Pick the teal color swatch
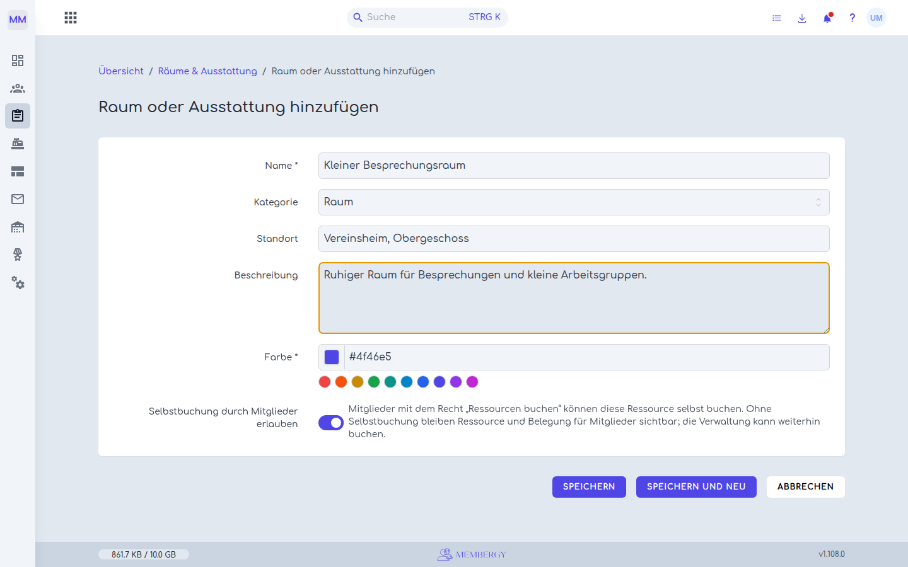Screen dimensions: 908x567 click(x=390, y=382)
